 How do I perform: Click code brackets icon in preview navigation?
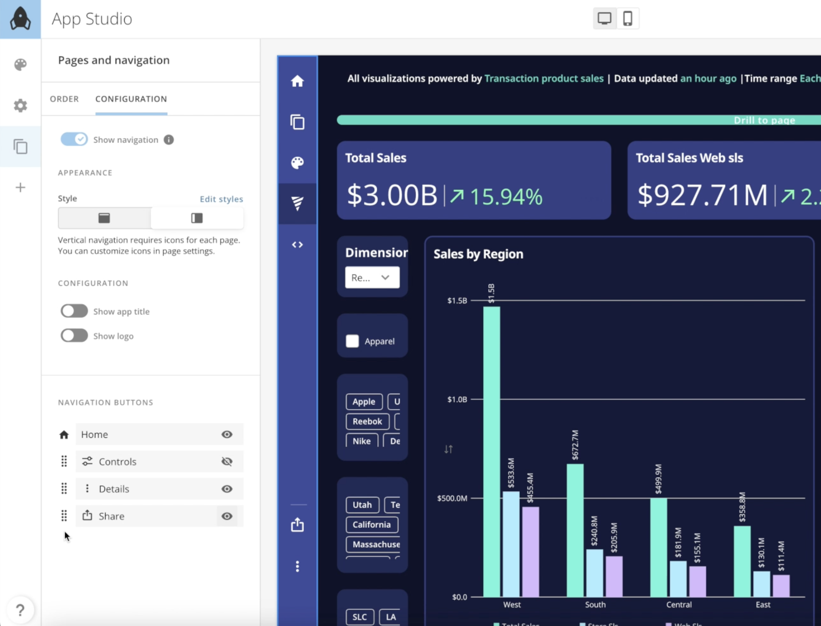pyautogui.click(x=297, y=245)
